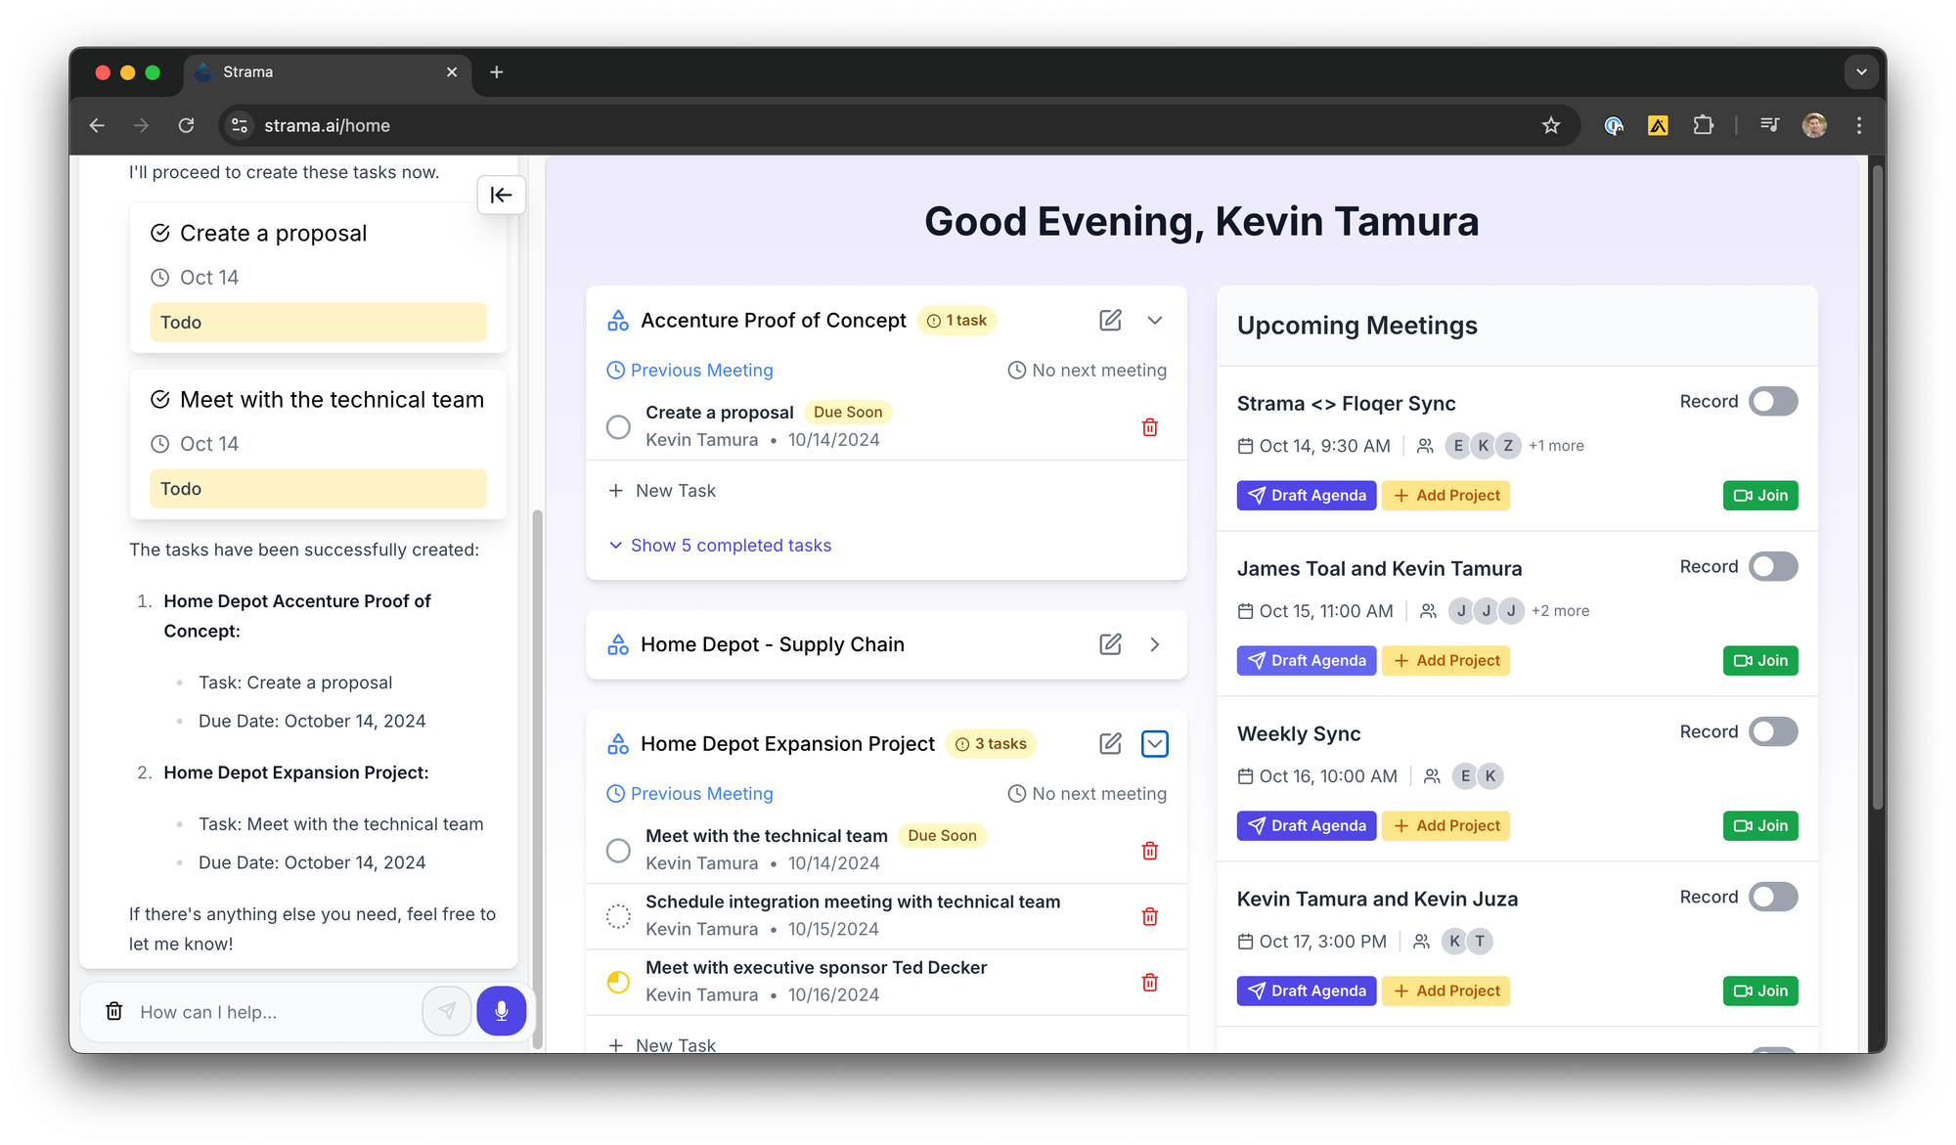Edit the Home Depot - Supply Chain project
Viewport: 1956px width, 1145px height.
click(1110, 644)
